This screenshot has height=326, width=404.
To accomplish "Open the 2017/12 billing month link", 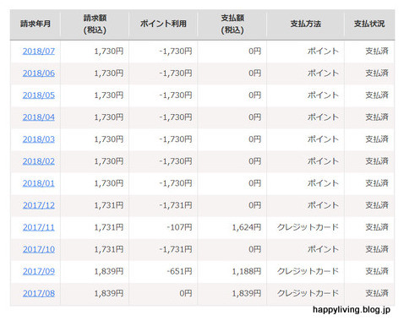I will click(39, 205).
